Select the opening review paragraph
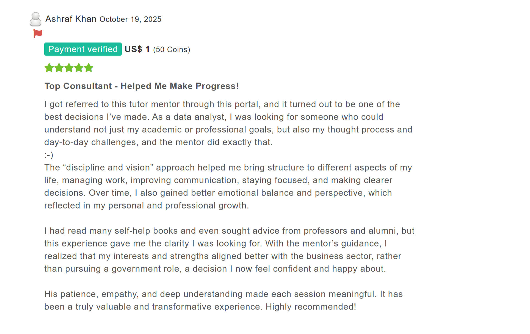 pyautogui.click(x=228, y=123)
